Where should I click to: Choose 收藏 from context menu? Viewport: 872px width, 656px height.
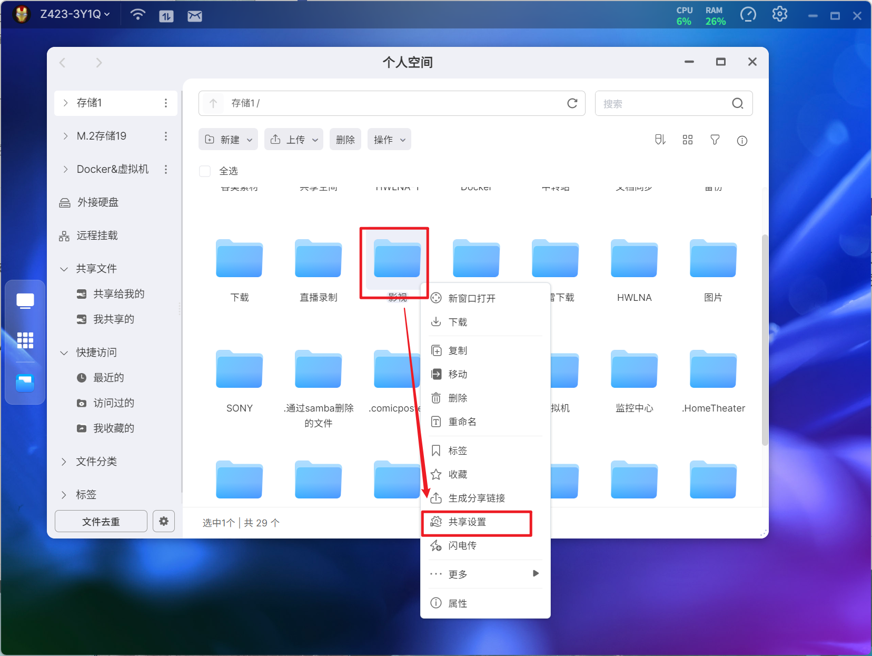point(485,474)
